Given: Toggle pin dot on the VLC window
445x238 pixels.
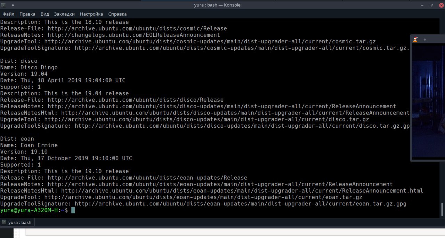Looking at the screenshot, I should coord(424,40).
